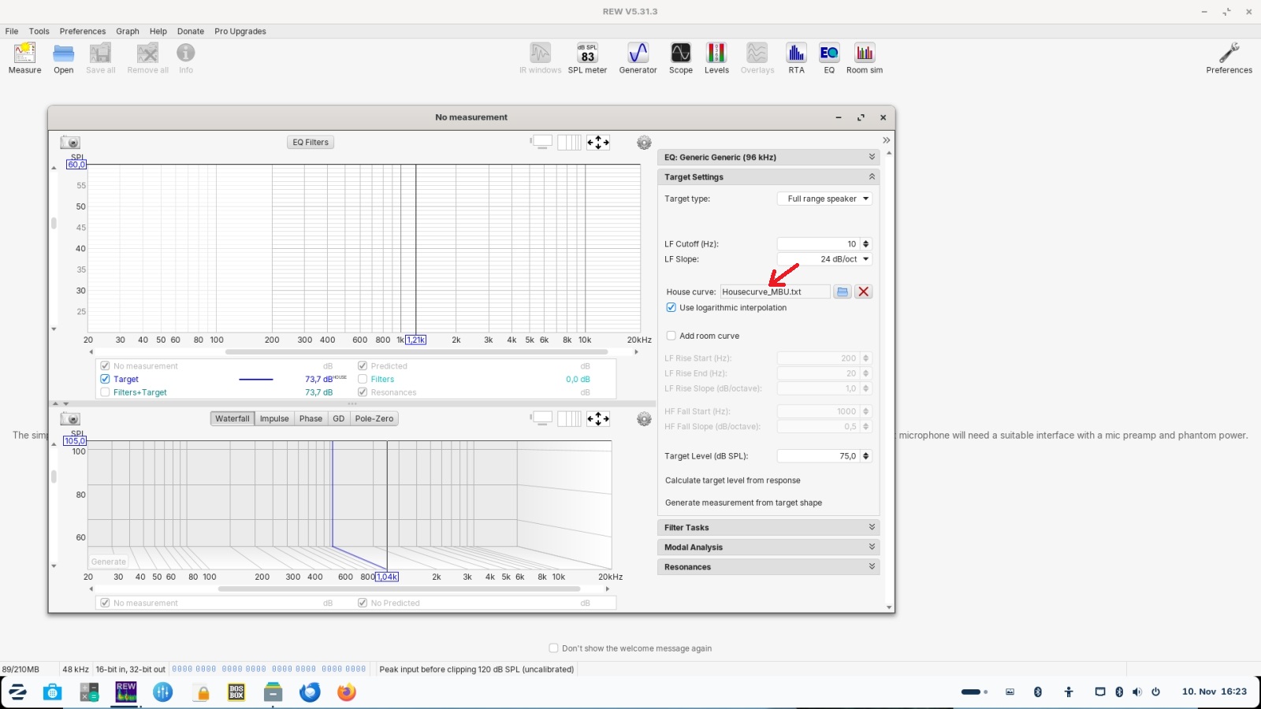Click the EQ Filters button

(311, 143)
